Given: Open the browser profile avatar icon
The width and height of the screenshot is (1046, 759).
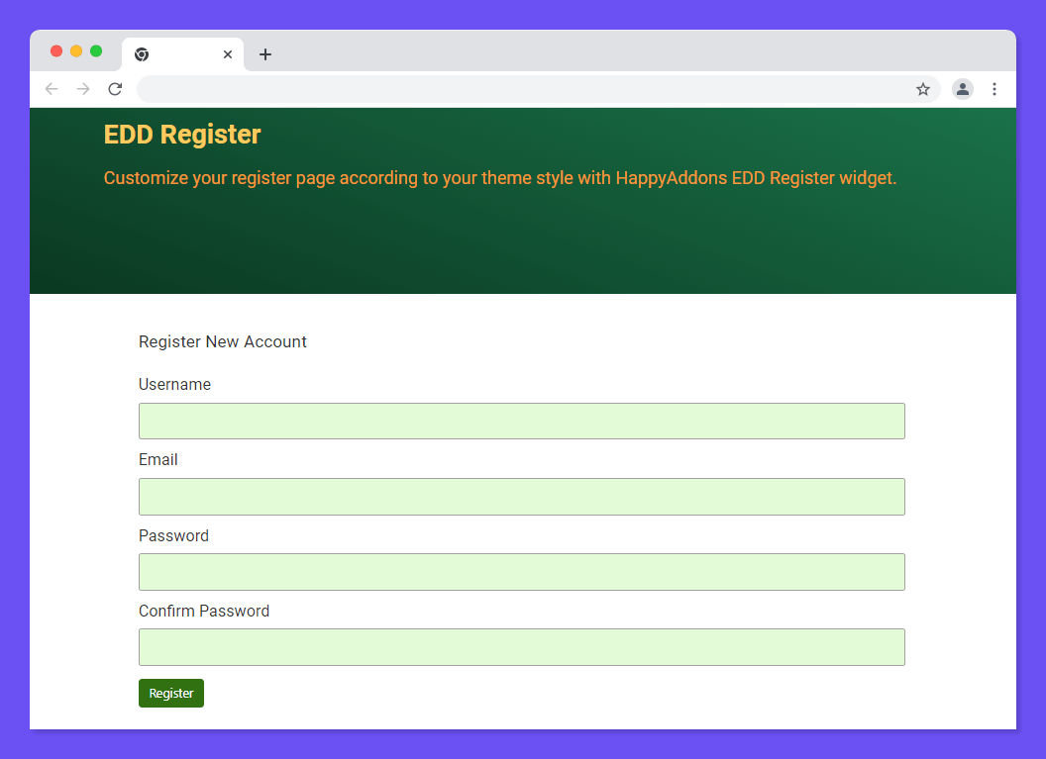Looking at the screenshot, I should coord(963,89).
